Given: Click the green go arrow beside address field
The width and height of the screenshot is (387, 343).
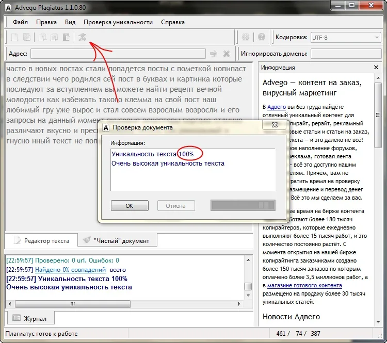Looking at the screenshot, I should tap(214, 54).
